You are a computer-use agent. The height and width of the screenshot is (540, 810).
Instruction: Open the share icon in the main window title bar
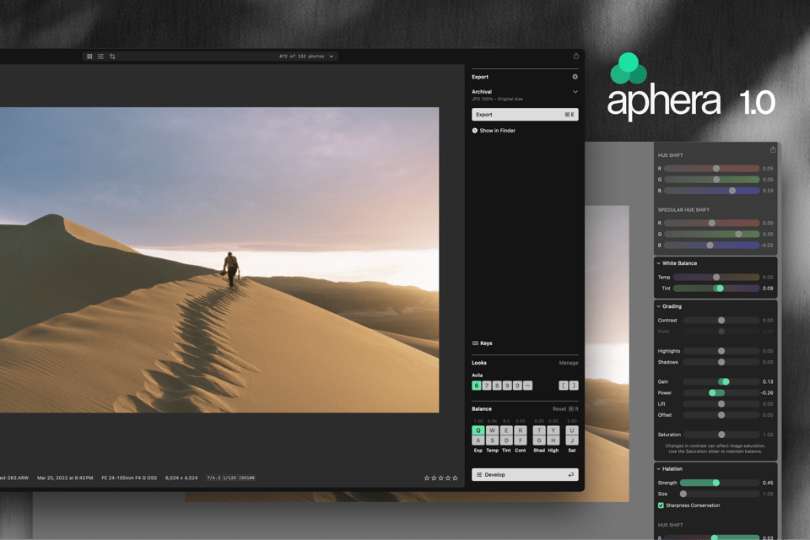pos(576,56)
